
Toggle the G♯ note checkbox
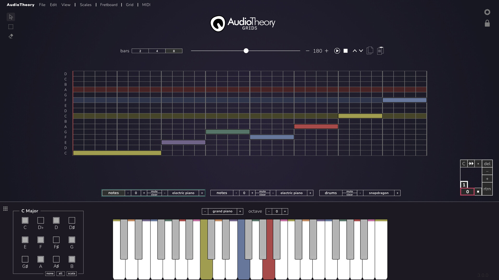(x=25, y=259)
